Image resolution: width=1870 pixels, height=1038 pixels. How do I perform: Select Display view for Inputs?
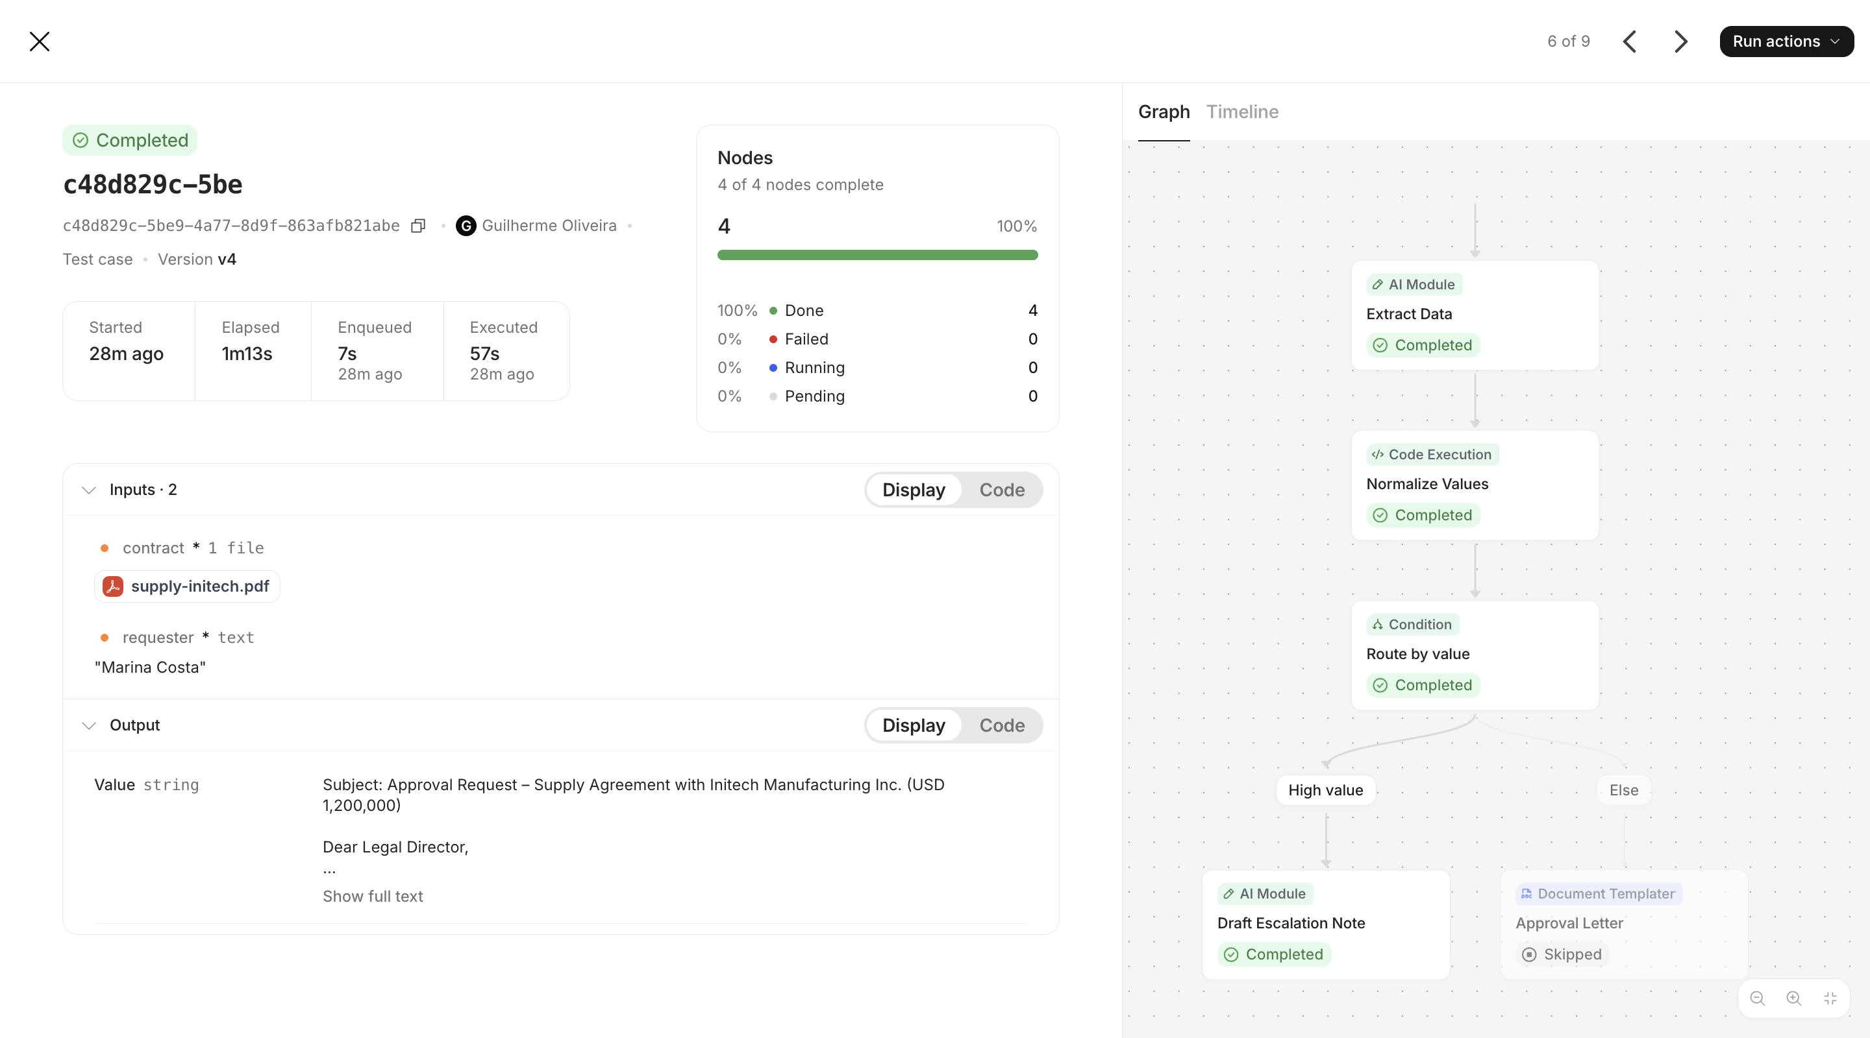[x=913, y=490]
